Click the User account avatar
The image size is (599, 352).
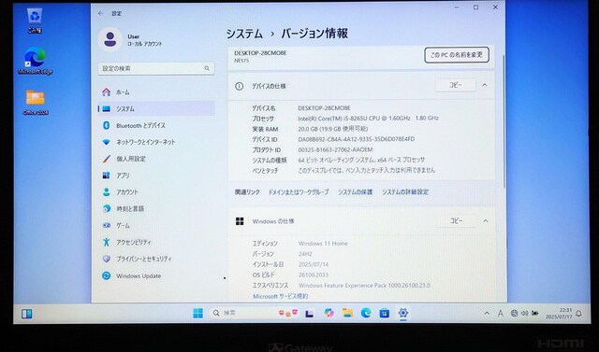pyautogui.click(x=110, y=39)
